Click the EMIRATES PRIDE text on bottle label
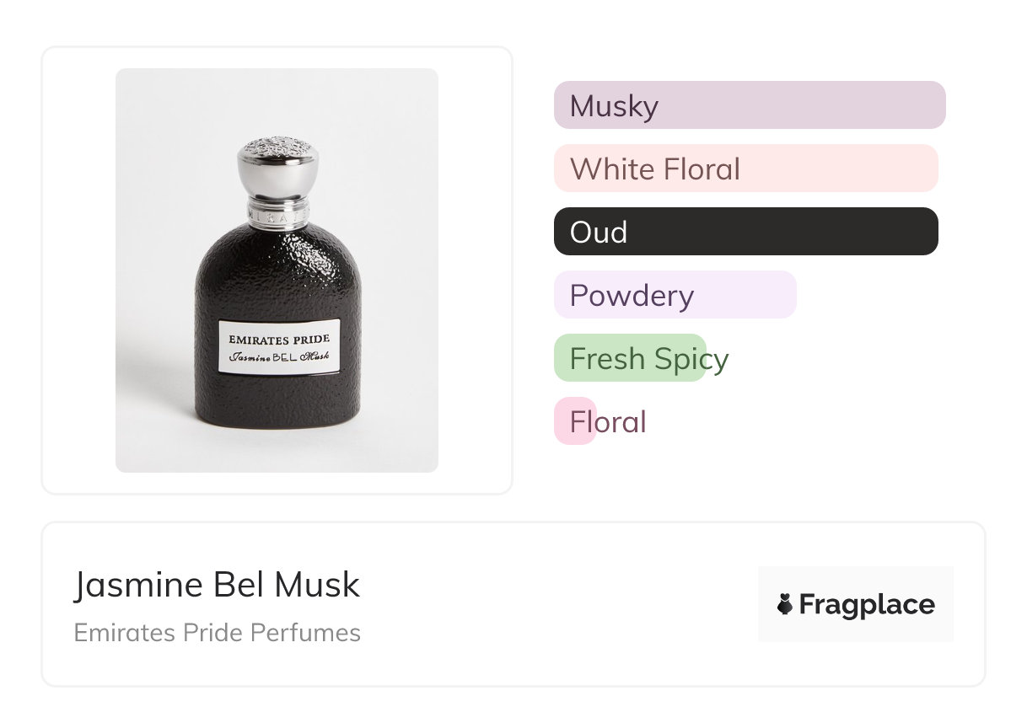The image size is (1027, 728). pyautogui.click(x=279, y=339)
